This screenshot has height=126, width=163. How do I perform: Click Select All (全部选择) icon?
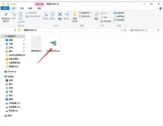(x=115, y=13)
